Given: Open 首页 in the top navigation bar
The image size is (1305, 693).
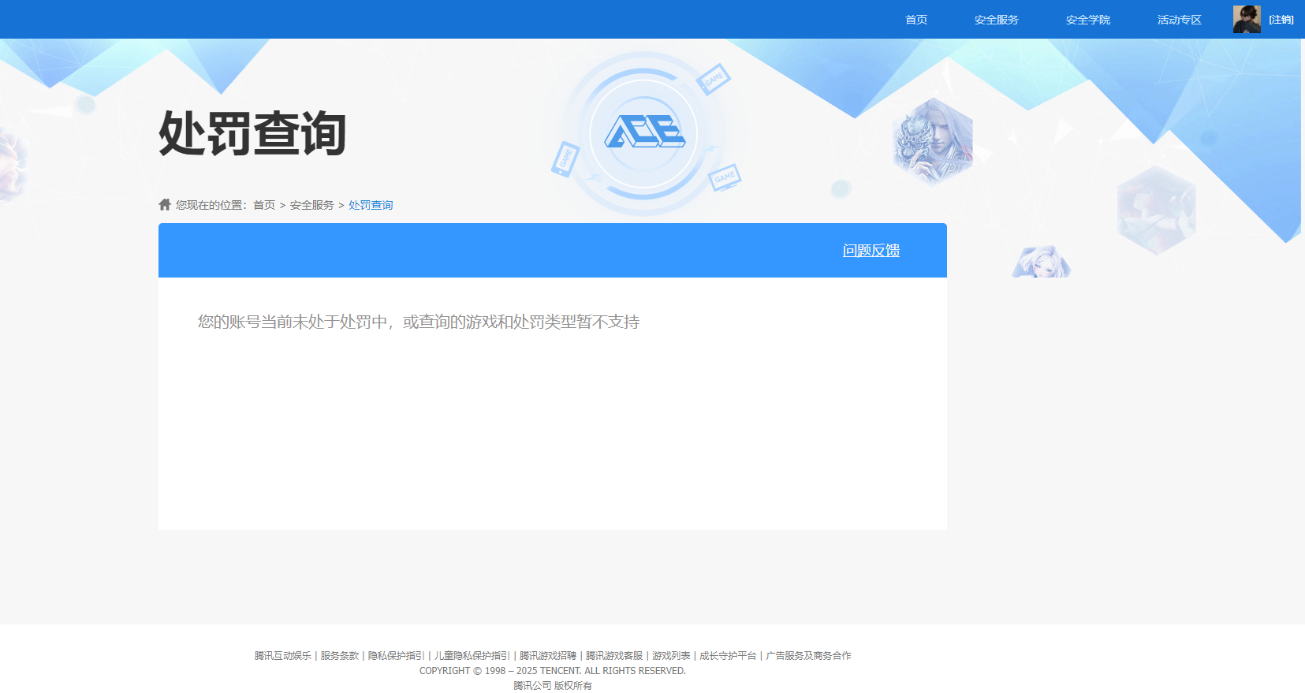Looking at the screenshot, I should click(x=915, y=20).
